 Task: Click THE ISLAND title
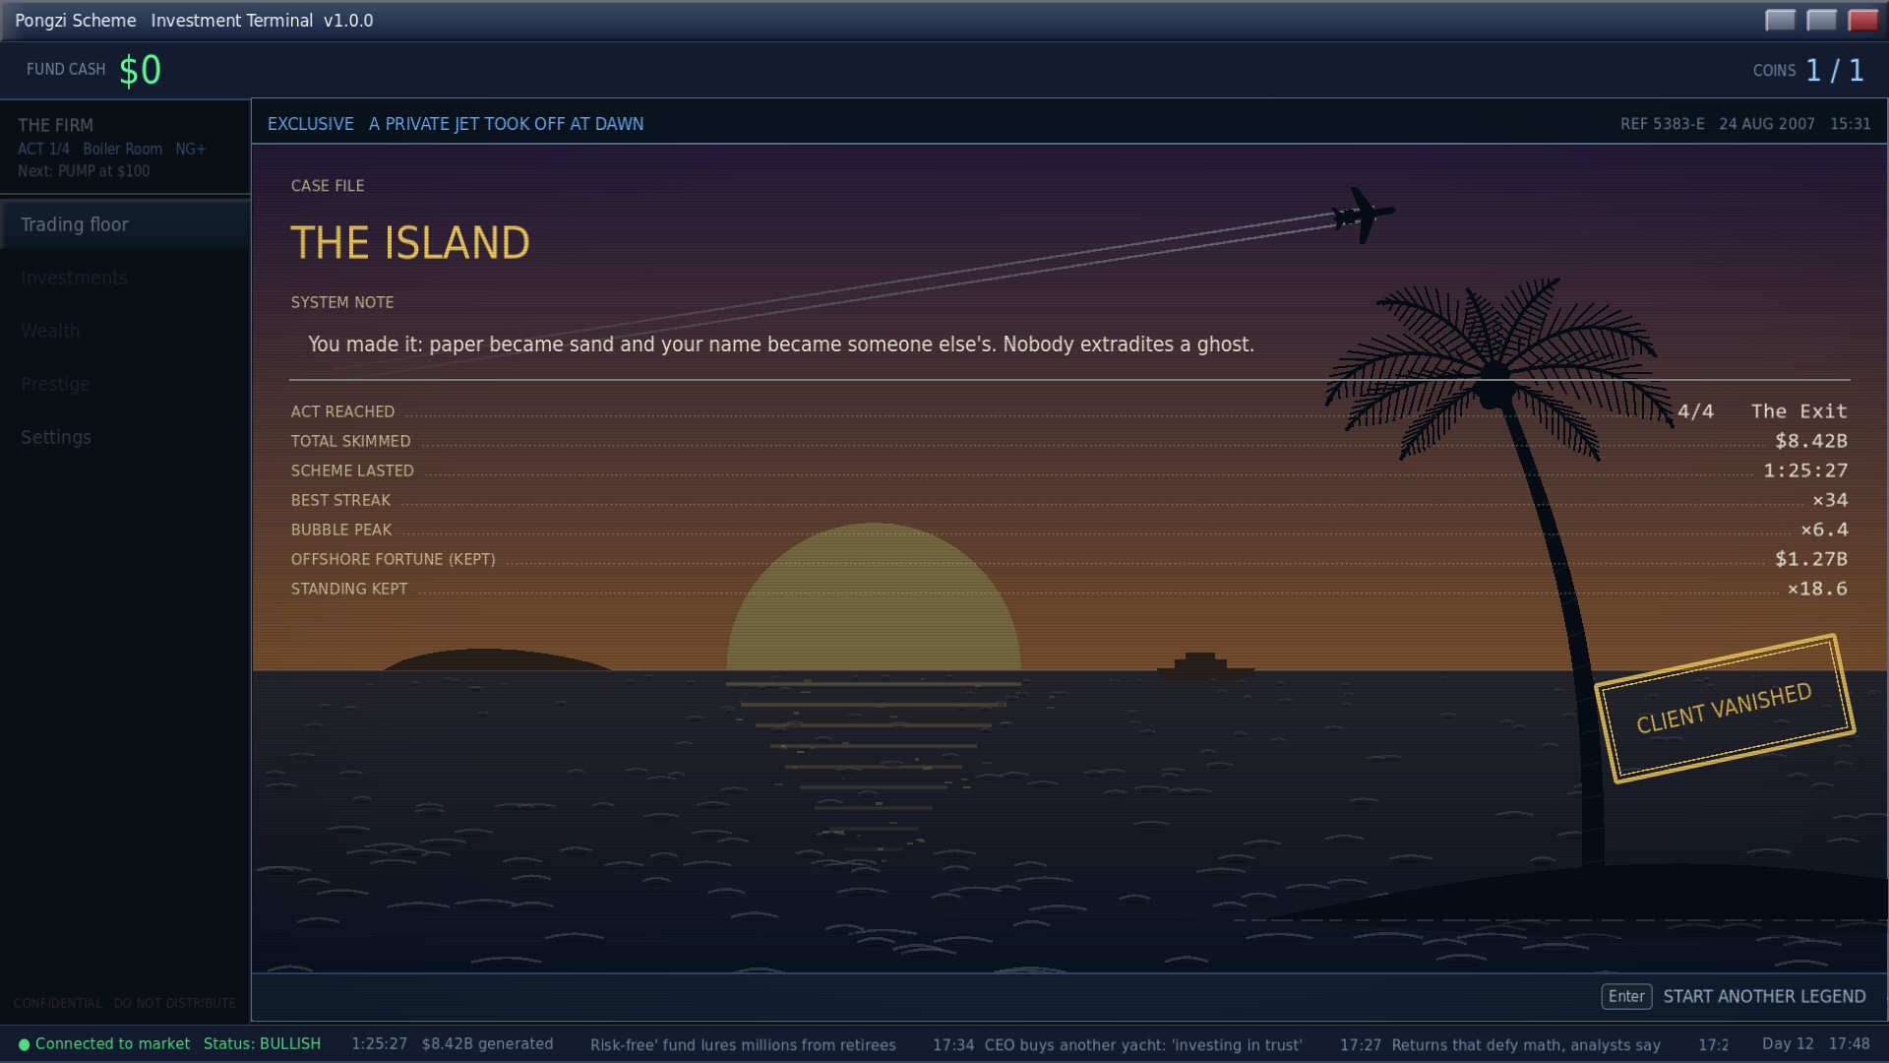point(410,243)
